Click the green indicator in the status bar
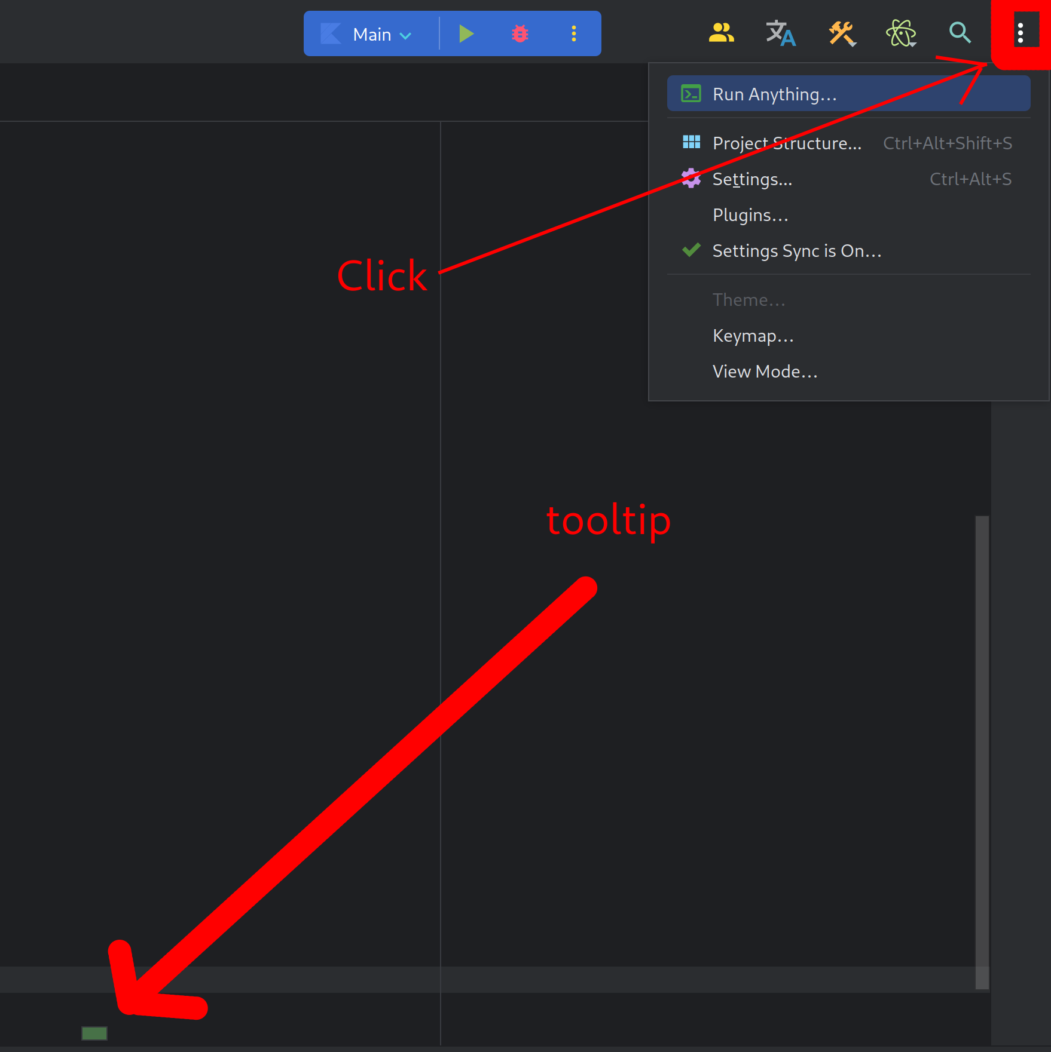Image resolution: width=1051 pixels, height=1052 pixels. tap(94, 1033)
